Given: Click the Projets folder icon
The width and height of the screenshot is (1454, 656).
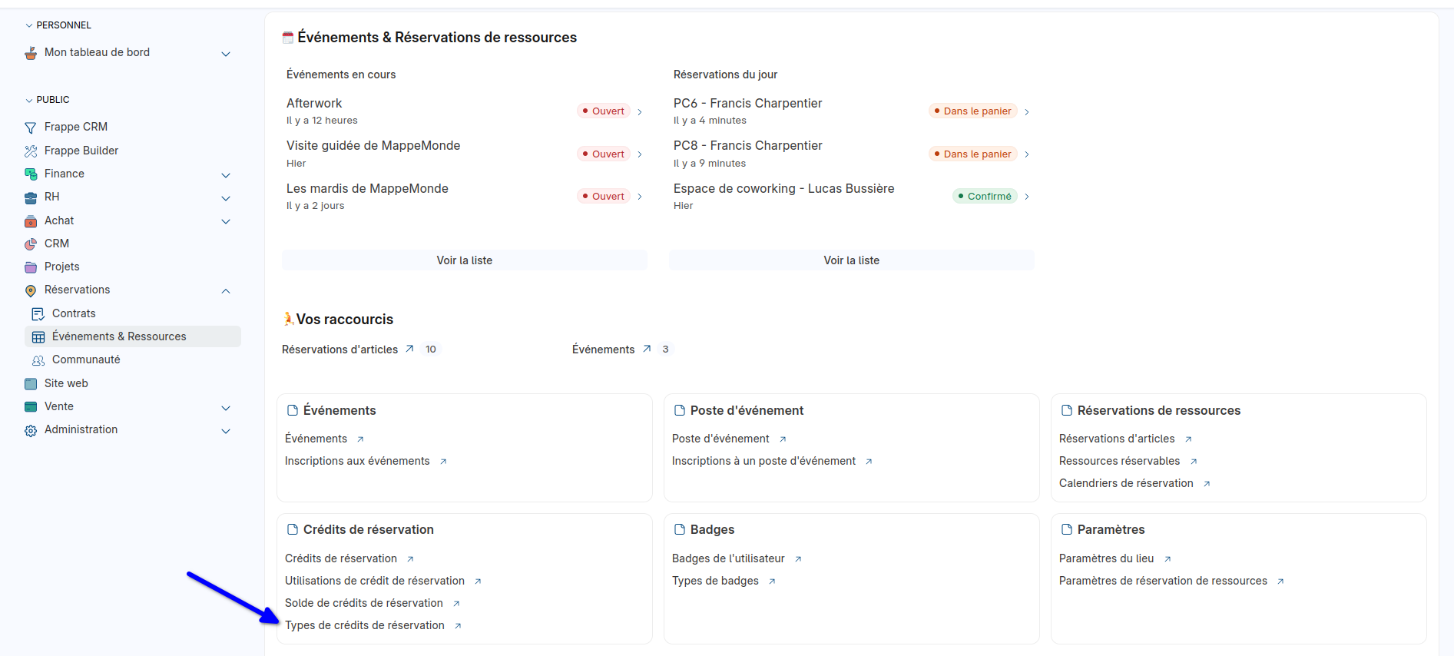Looking at the screenshot, I should (31, 267).
